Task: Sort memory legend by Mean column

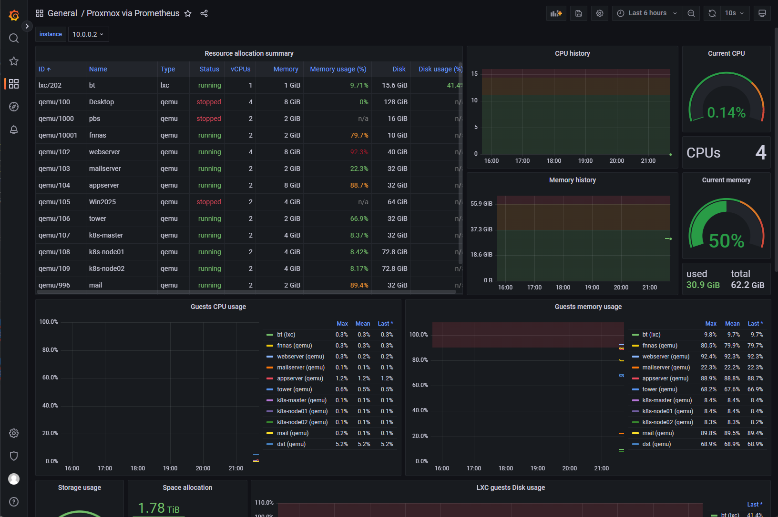Action: pyautogui.click(x=732, y=324)
